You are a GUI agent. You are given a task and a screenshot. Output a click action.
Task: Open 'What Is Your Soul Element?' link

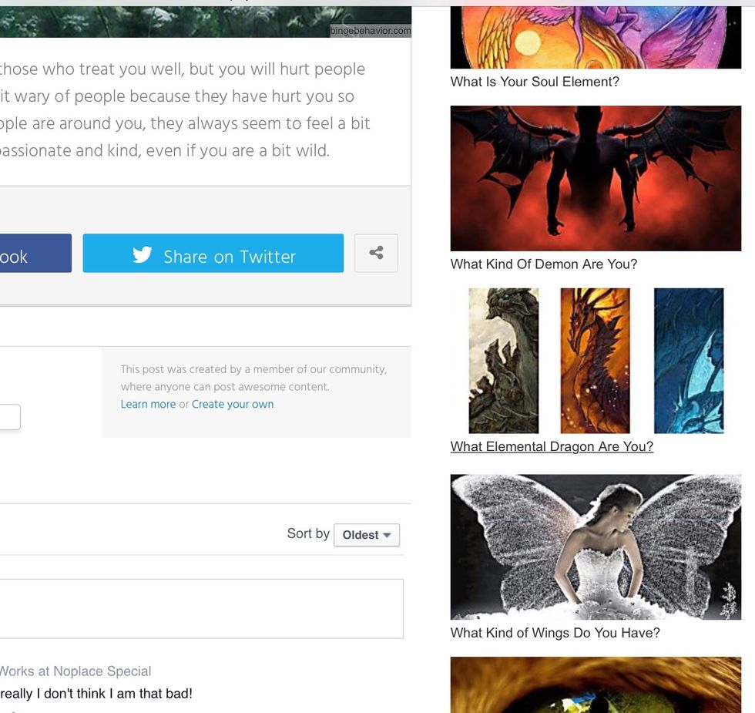[x=535, y=82]
